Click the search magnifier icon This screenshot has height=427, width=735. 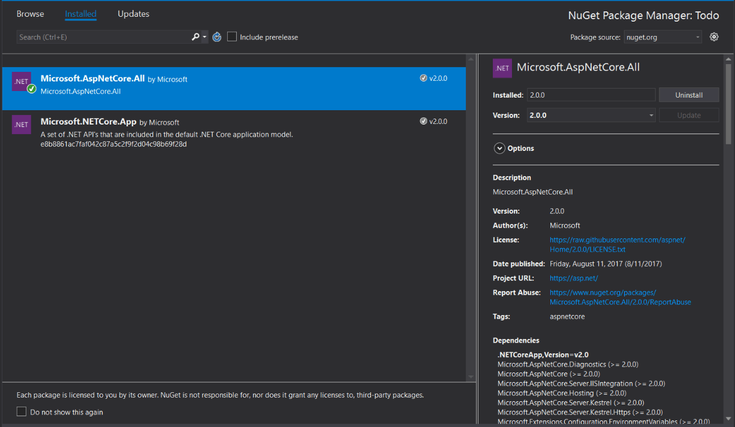[195, 37]
